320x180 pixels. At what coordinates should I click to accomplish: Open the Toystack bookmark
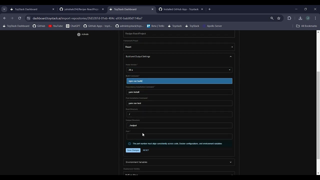pyautogui.click(x=175, y=26)
